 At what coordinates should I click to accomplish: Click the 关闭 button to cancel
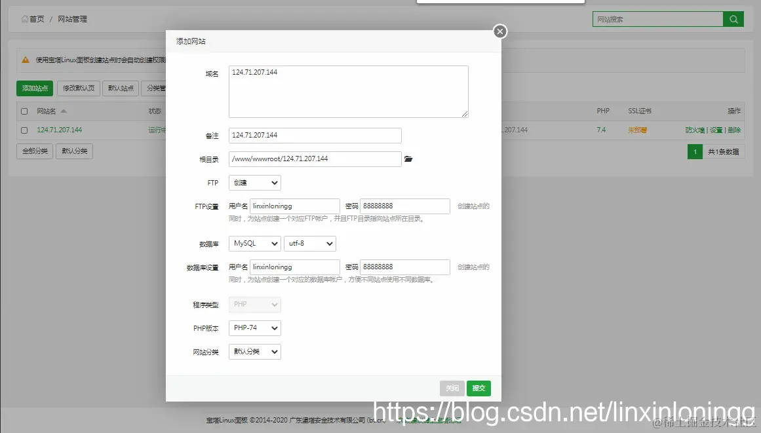pyautogui.click(x=452, y=388)
